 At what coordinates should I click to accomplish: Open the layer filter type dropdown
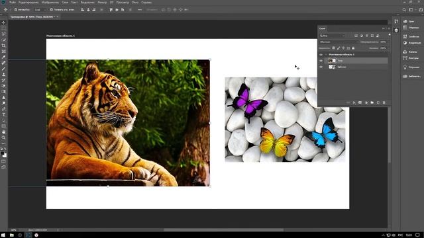[x=333, y=36]
